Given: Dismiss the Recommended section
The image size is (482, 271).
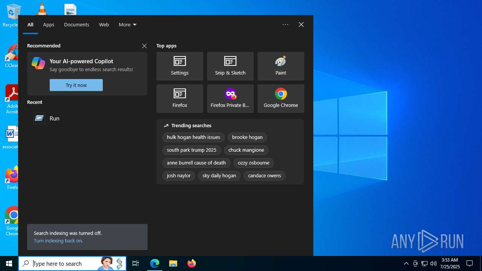Looking at the screenshot, I should tap(144, 46).
